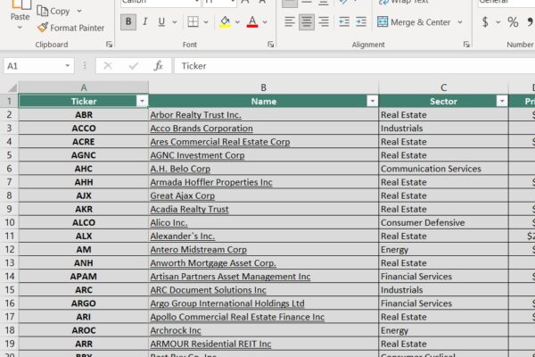Open Antero Midstream Corp link
The width and height of the screenshot is (535, 357).
[198, 249]
